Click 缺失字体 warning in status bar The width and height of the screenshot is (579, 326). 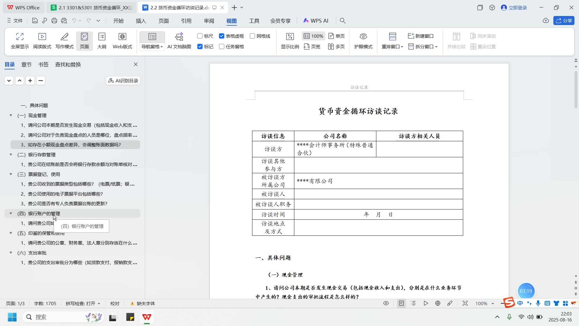pos(142,303)
